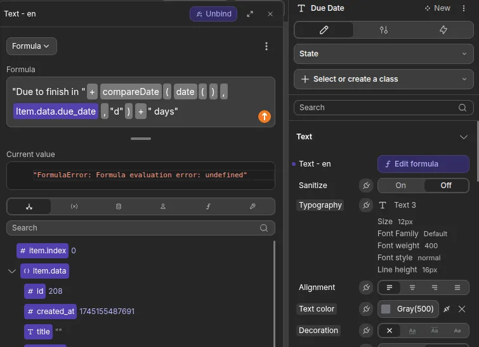Select the compareDate function token
Image resolution: width=479 pixels, height=347 pixels.
[131, 92]
